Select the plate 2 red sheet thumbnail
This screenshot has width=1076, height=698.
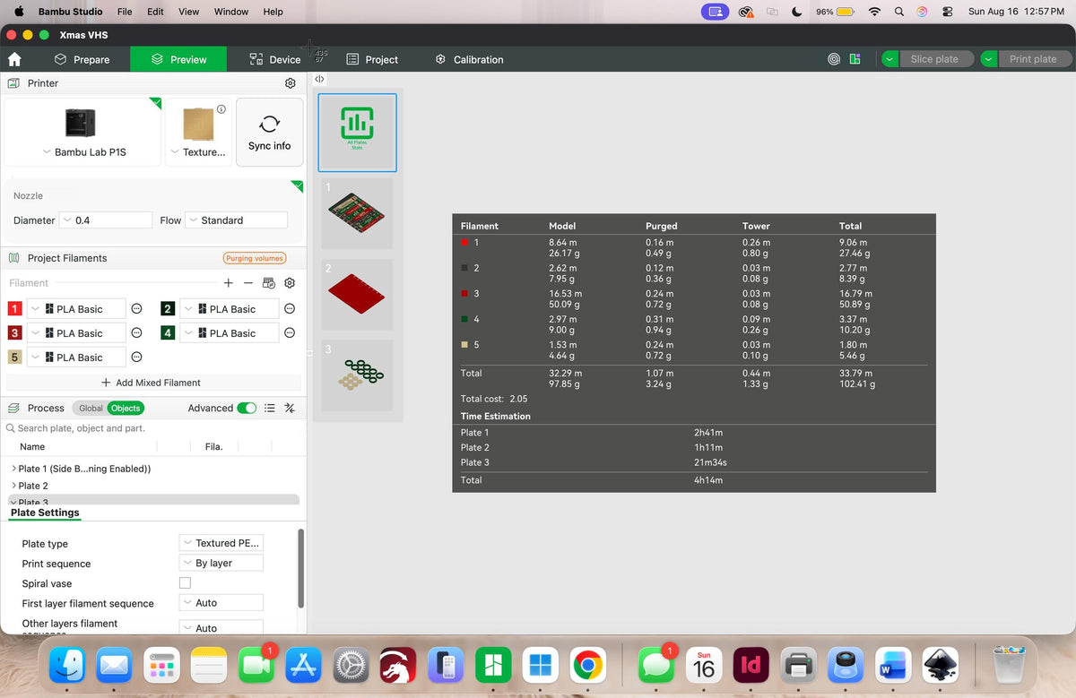[357, 294]
